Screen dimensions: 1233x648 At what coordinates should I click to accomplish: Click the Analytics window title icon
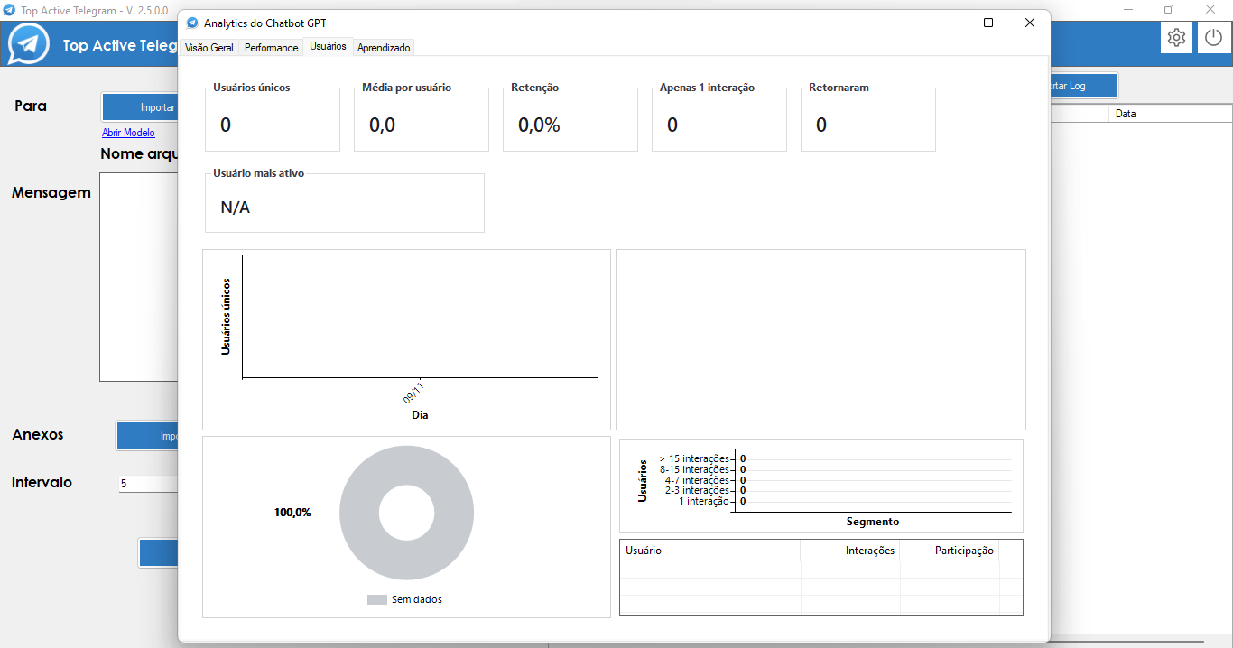click(192, 23)
